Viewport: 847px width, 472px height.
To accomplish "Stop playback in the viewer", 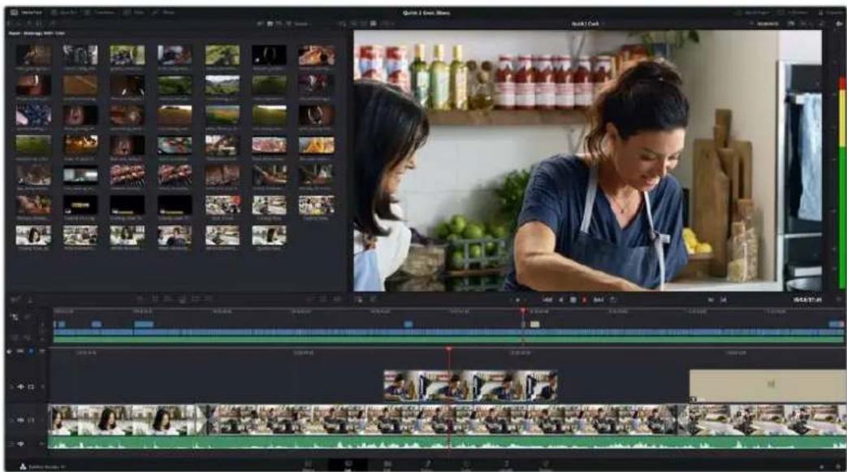I will point(573,299).
